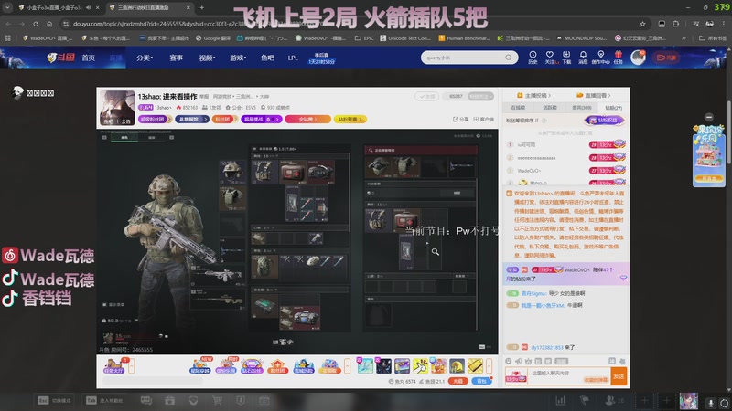Select the gold bar gift icon
732x411 pixels.
(475, 366)
